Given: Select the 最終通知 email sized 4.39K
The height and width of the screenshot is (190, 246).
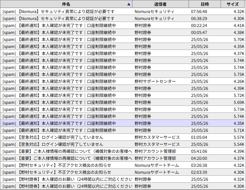Looking at the screenshot, I should pyautogui.click(x=123, y=88).
